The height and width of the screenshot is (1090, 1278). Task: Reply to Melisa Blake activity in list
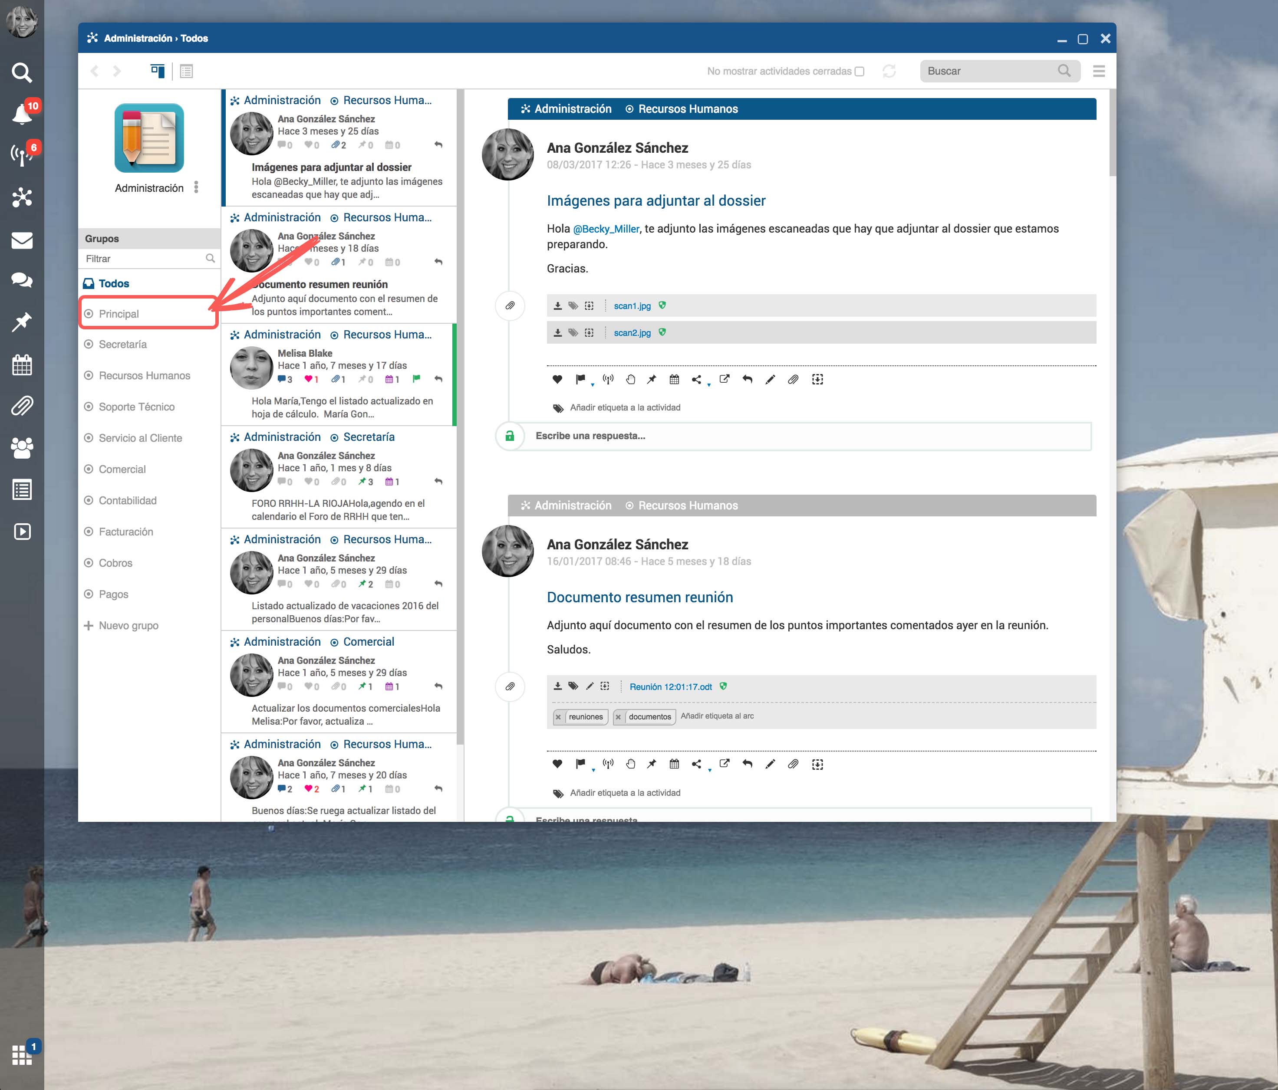click(x=438, y=379)
